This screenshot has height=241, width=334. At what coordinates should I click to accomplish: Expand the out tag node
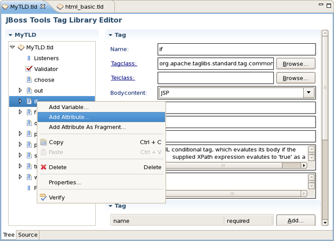[20, 90]
